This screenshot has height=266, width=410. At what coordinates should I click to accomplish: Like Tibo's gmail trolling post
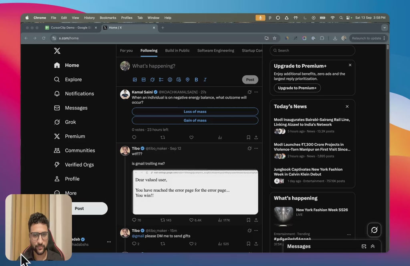click(191, 220)
